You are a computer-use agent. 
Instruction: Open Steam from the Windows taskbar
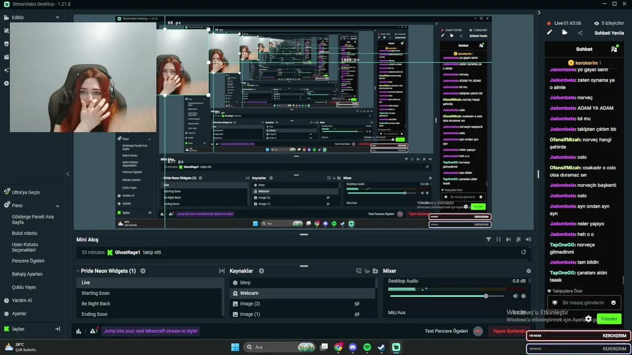point(381,347)
